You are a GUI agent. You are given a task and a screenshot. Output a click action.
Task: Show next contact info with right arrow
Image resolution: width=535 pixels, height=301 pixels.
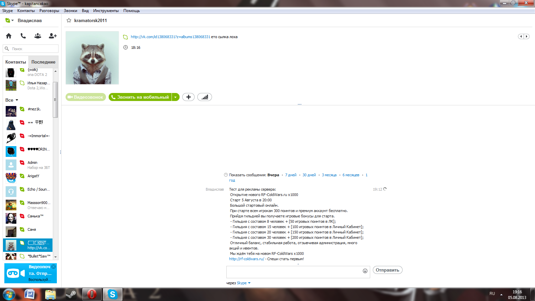pos(527,36)
